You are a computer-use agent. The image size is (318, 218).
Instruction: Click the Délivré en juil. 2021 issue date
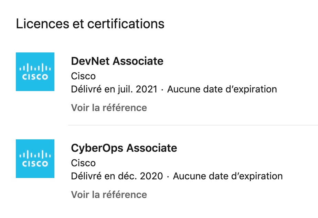tap(114, 89)
